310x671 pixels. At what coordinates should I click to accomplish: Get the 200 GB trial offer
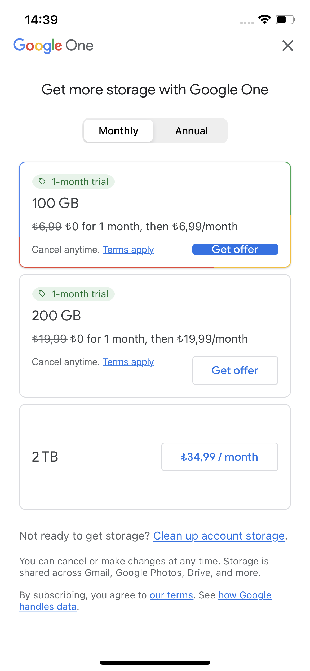click(x=235, y=370)
